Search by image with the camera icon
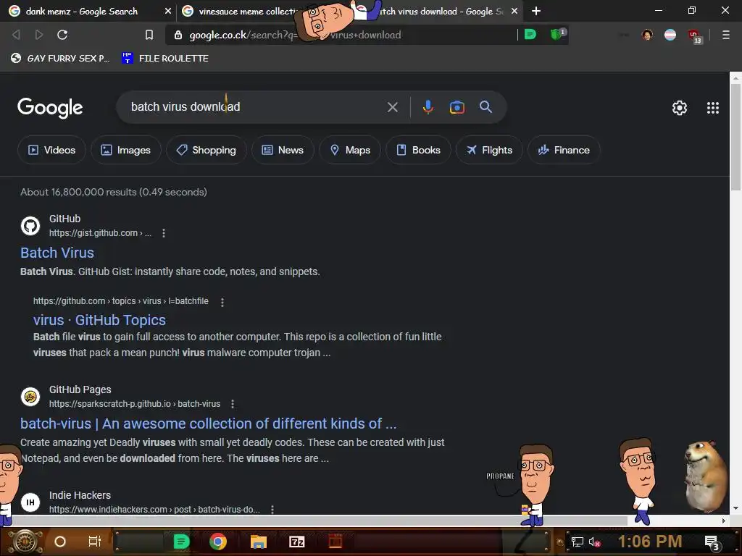This screenshot has width=742, height=556. 457,107
